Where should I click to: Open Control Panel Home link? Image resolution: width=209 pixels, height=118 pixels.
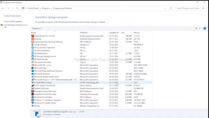pos(12,16)
